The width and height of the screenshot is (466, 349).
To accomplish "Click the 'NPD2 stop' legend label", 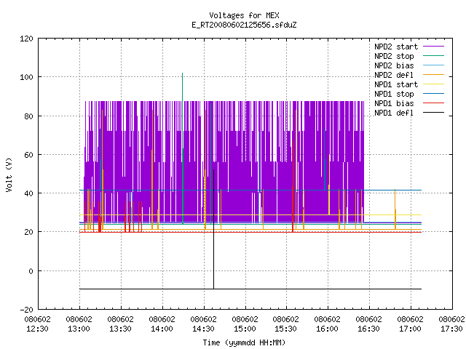I will (x=394, y=56).
